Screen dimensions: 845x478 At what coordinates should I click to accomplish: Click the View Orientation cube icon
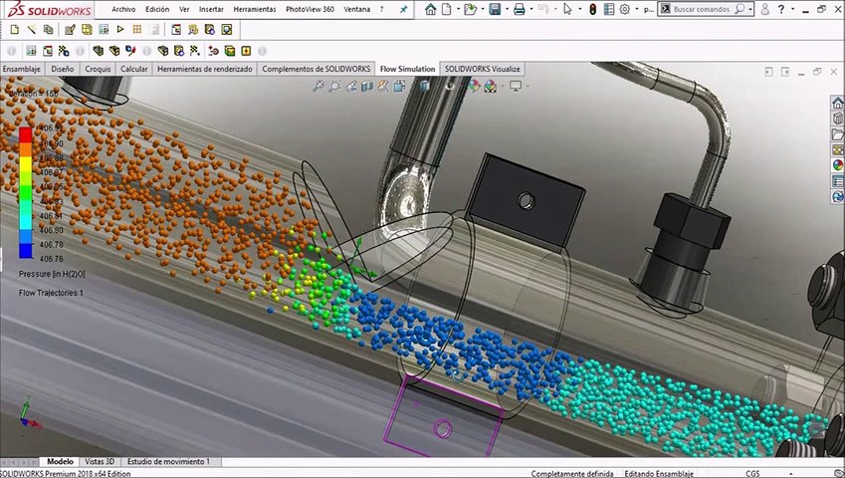click(x=399, y=86)
